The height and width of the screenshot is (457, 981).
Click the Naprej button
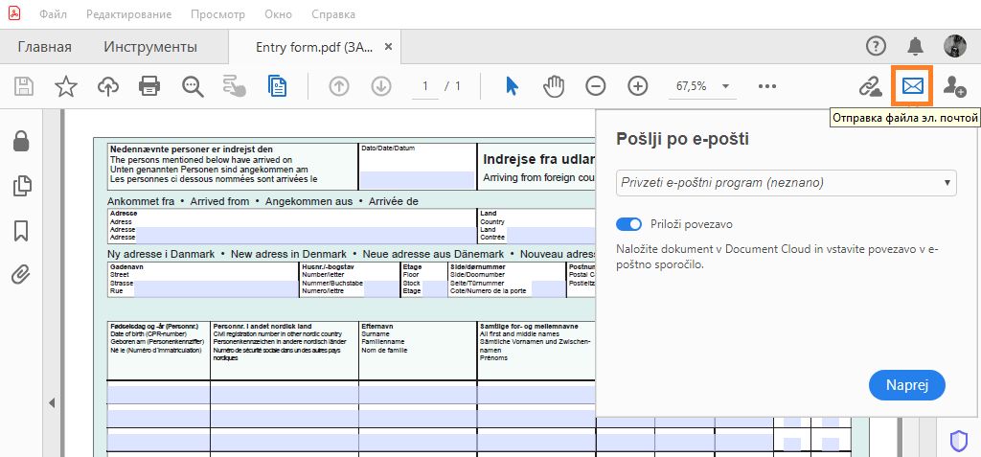tap(906, 385)
